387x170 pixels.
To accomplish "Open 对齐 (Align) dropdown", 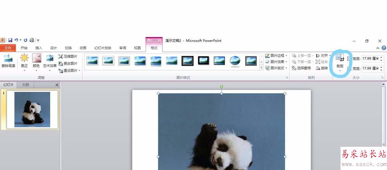I will pos(323,56).
